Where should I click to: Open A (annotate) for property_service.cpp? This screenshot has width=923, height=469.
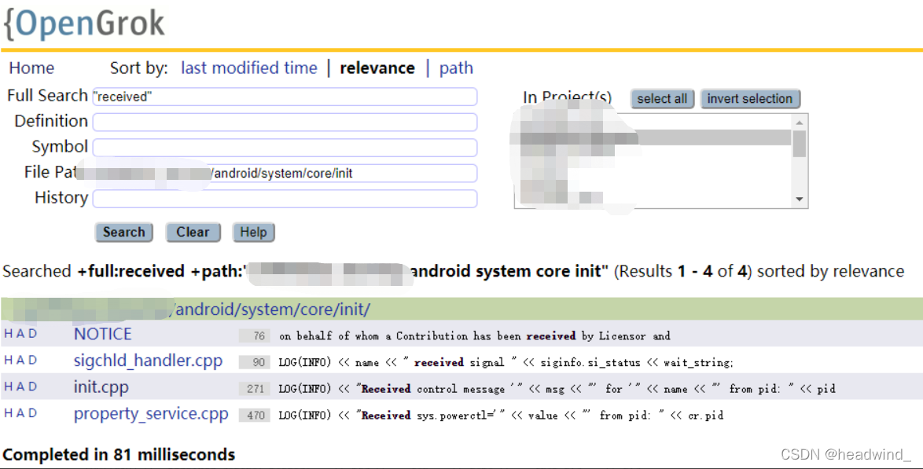20,413
